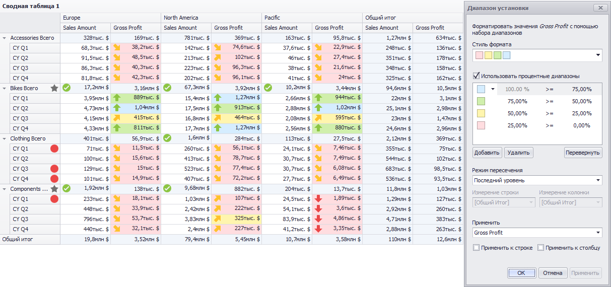Click the 75,00% value of first range

point(582,89)
